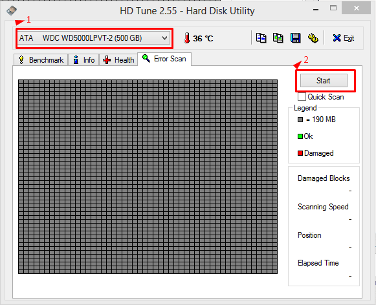Viewport: 376px width, 305px height.
Task: Click the magnifier icon on Error Scan tab
Action: [146, 58]
